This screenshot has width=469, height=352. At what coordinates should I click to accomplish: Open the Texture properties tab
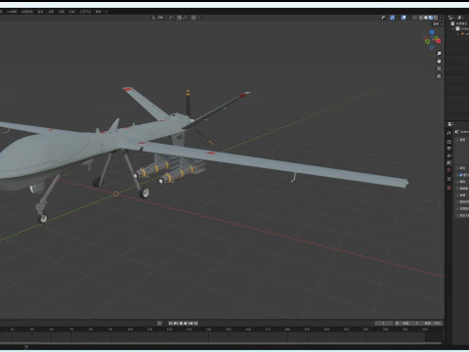click(448, 188)
